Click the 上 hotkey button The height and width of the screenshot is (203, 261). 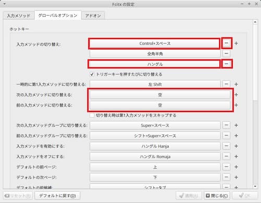[x=155, y=167]
